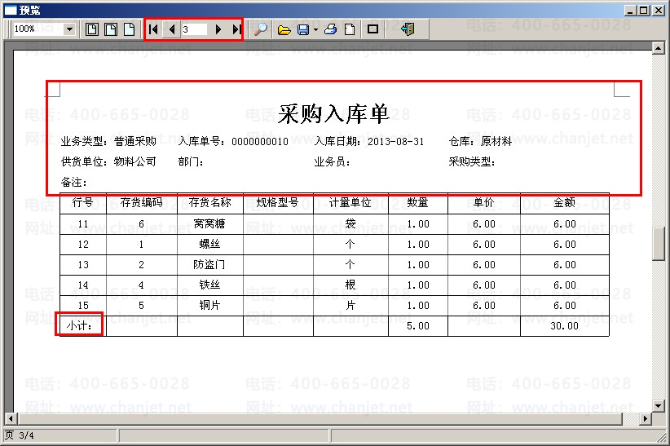
Task: Click the 单价 column header
Action: coord(483,202)
